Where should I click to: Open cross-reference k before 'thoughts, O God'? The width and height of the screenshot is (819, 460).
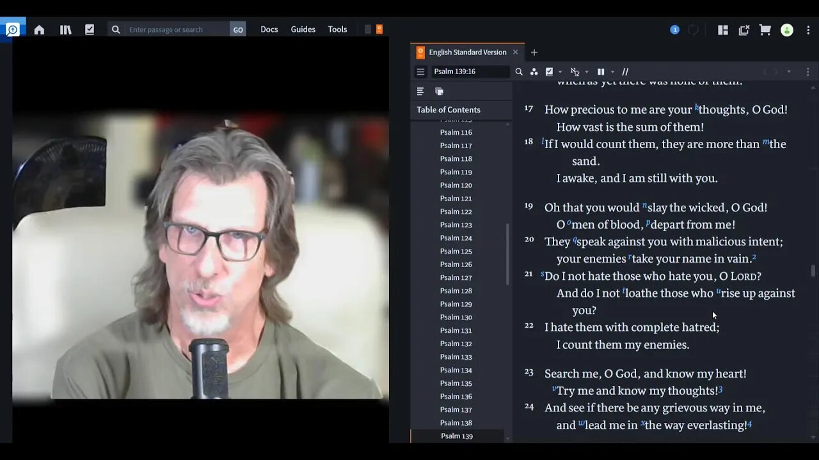[697, 107]
